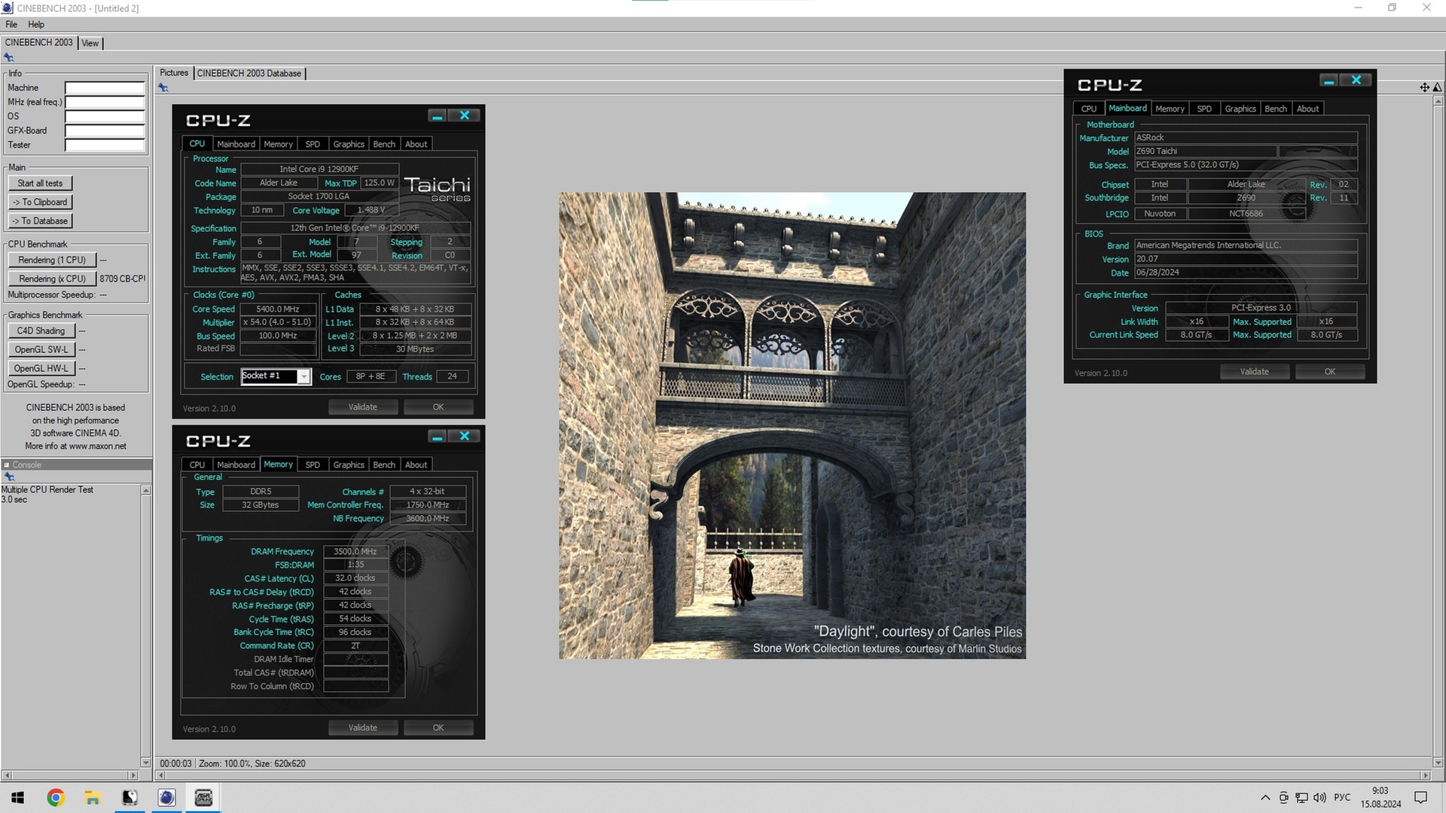The image size is (1446, 813).
Task: Select the Pictures tab
Action: point(174,73)
